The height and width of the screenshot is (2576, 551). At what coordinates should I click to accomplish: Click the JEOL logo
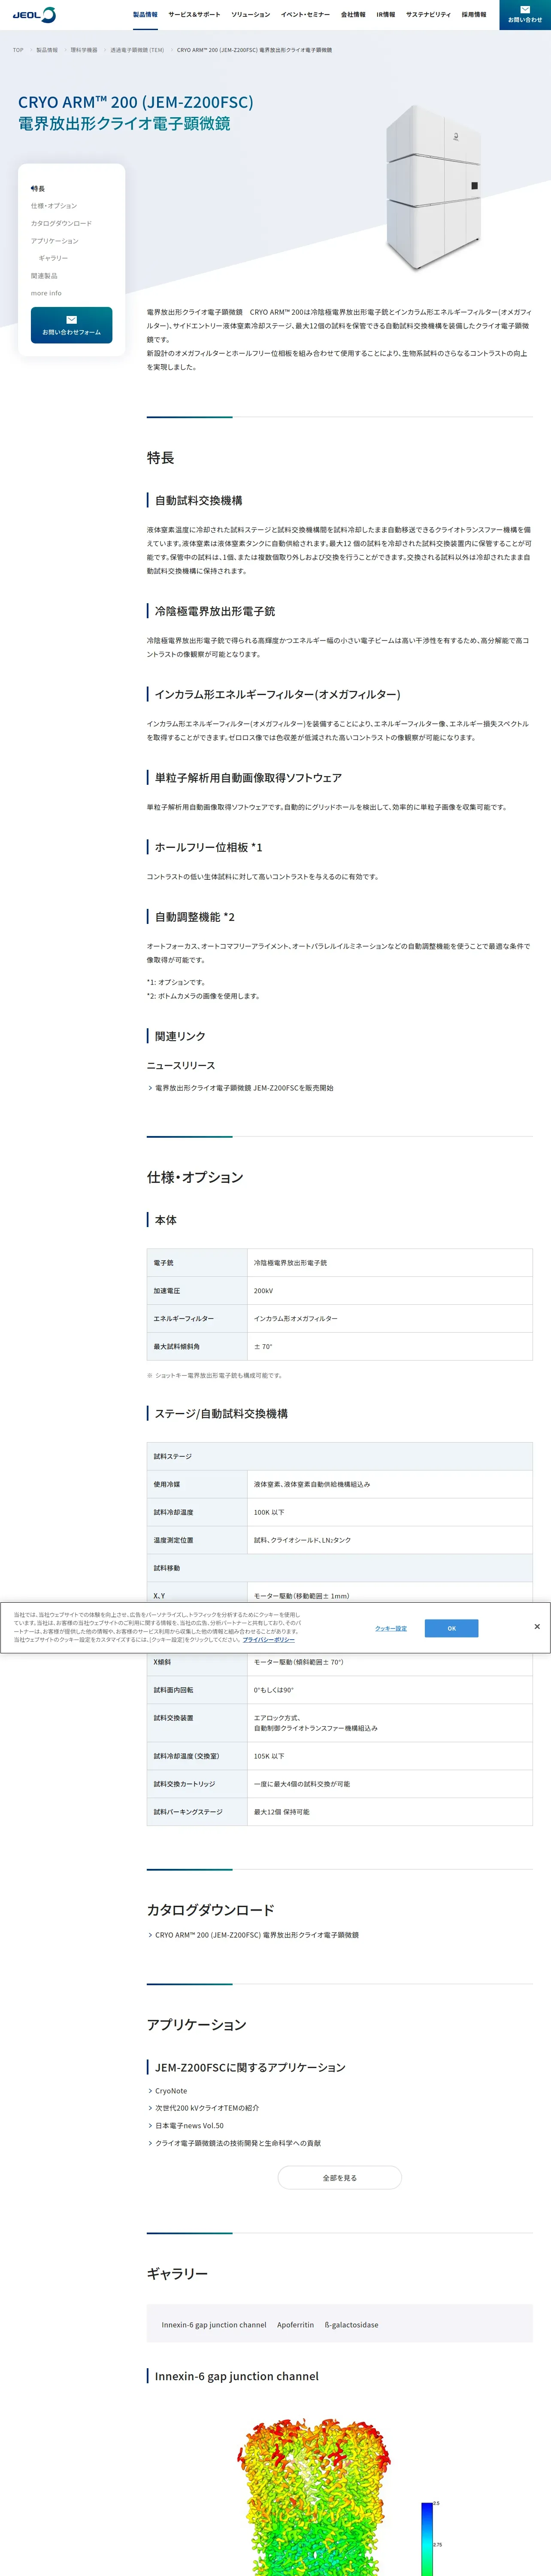[x=34, y=15]
